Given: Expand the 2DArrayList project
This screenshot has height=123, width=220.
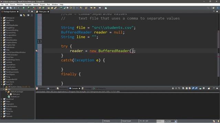Looking at the screenshot, I should tap(1, 18).
